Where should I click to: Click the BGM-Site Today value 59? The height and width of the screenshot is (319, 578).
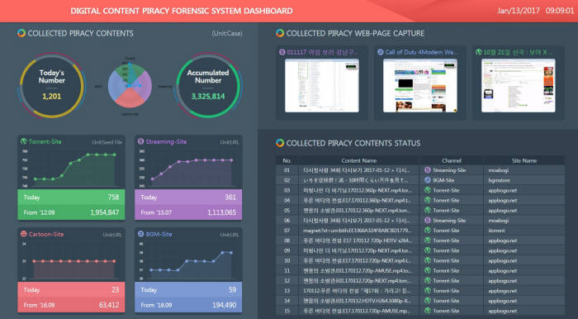point(232,290)
